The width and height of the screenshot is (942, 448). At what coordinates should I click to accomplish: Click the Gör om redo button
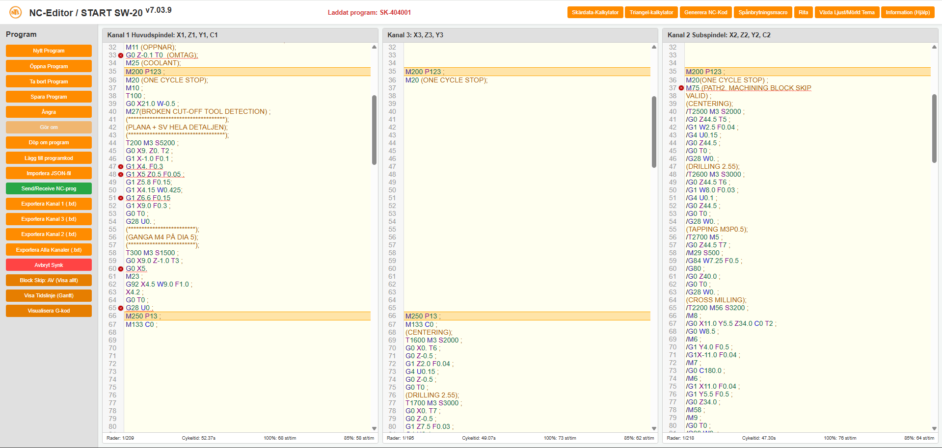pyautogui.click(x=49, y=127)
